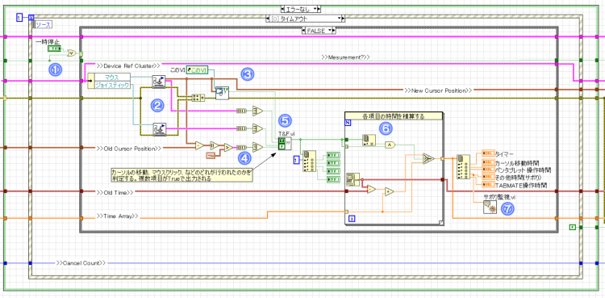The image size is (605, 298).
Task: Toggle the 一時停止 boolean terminal
Action: tap(53, 48)
